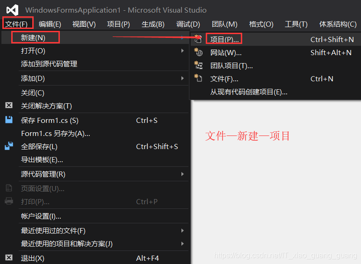Click the page setup icon beside 页面设置(U)...
Image resolution: width=361 pixels, height=264 pixels.
(9, 188)
